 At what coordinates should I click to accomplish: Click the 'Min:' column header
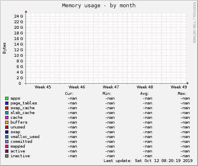107,94
